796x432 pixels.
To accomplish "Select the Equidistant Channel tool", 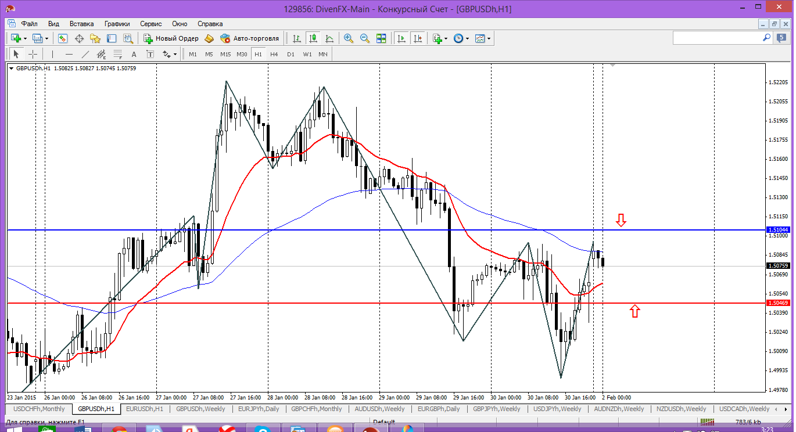I will 102,54.
